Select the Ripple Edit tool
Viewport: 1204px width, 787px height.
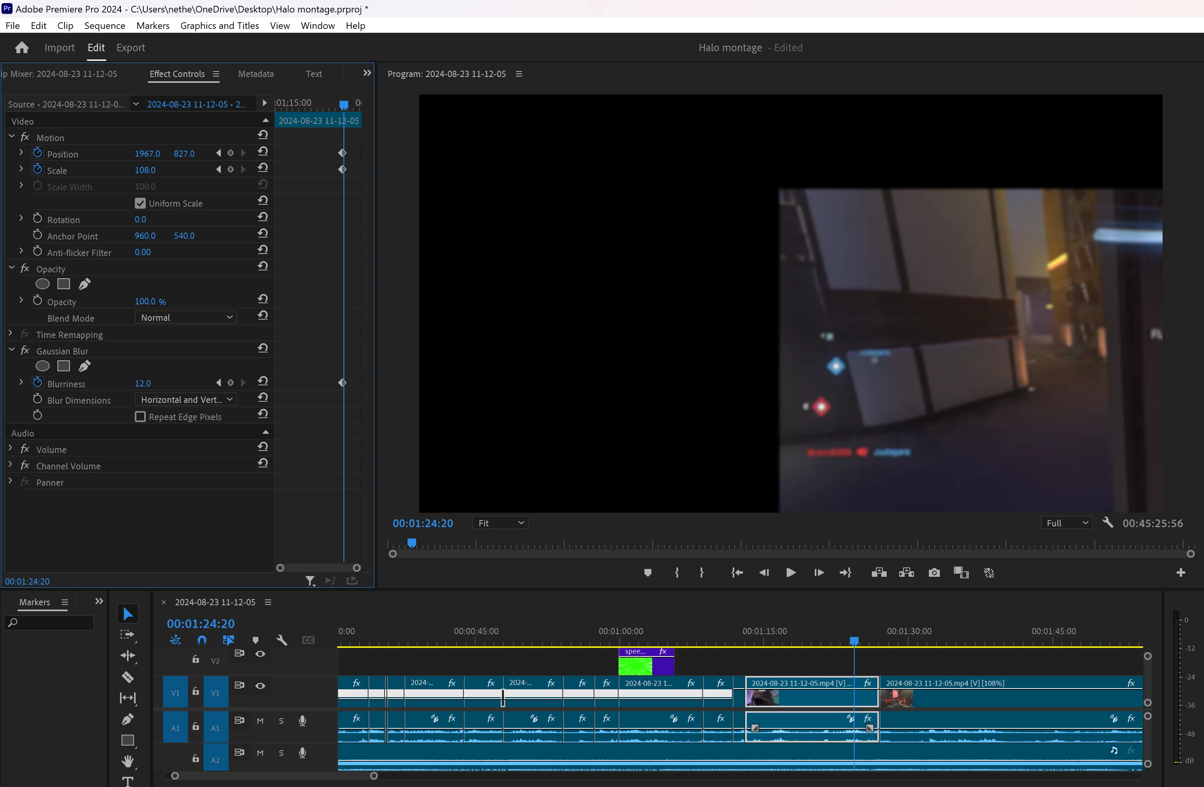click(x=127, y=655)
